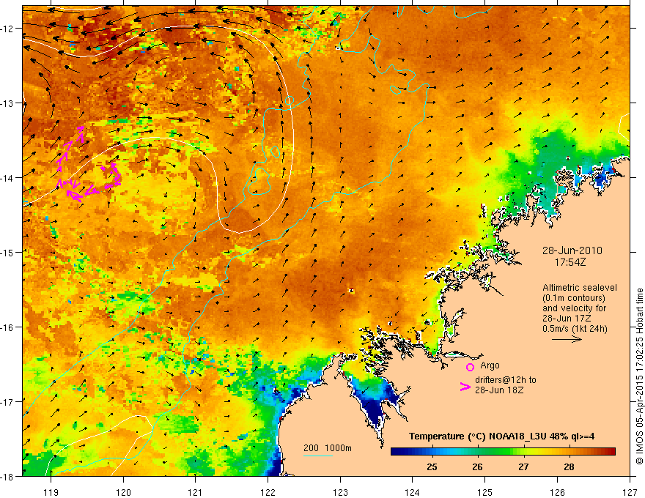Click the '28-Jun 18Z' legend text
This screenshot has height=498, width=645.
coord(499,390)
